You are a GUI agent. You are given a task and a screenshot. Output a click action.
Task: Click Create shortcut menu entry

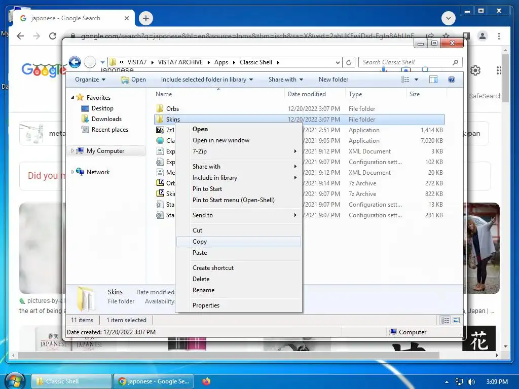pos(238,267)
